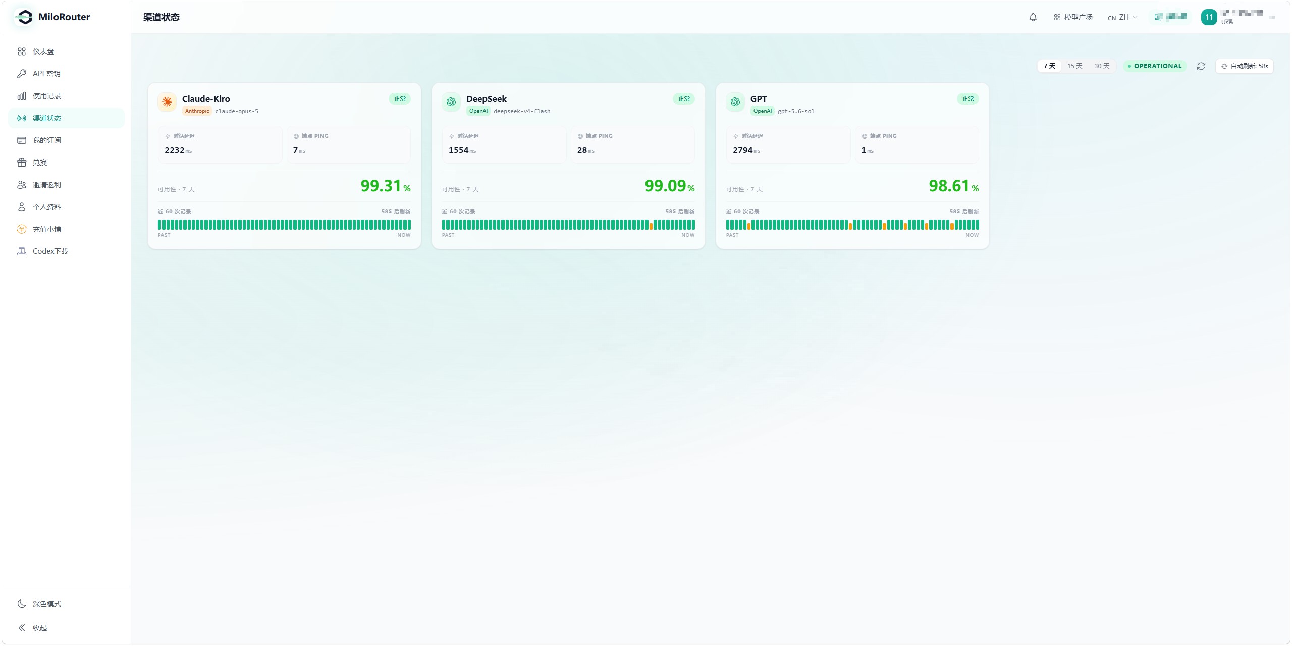Open 邀请返利 page
This screenshot has height=646, width=1292.
click(66, 185)
